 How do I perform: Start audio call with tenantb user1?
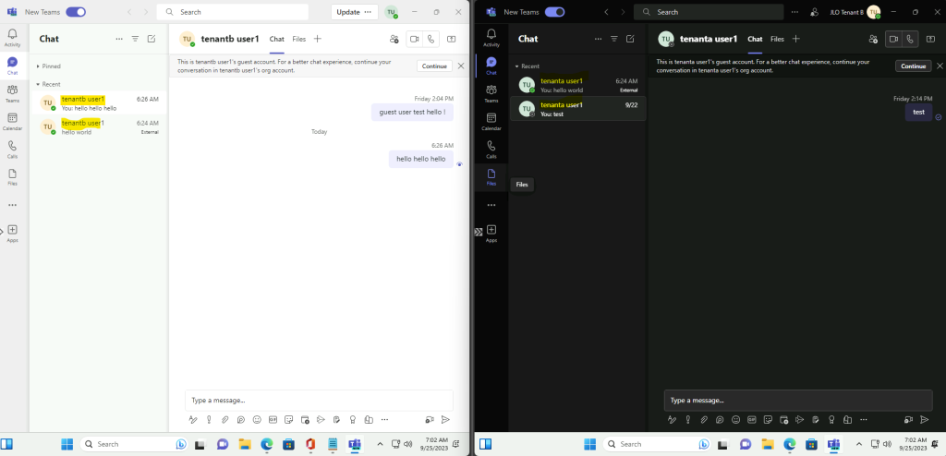coord(431,39)
